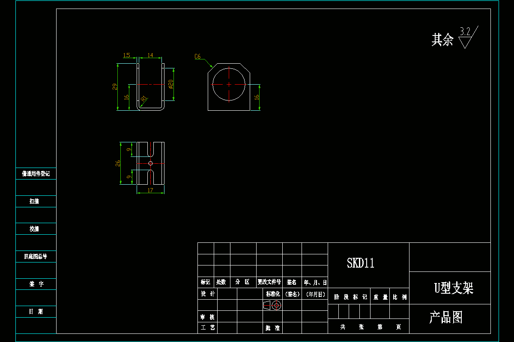
Task: Click the ø20 diameter dimension text
Action: (171, 84)
